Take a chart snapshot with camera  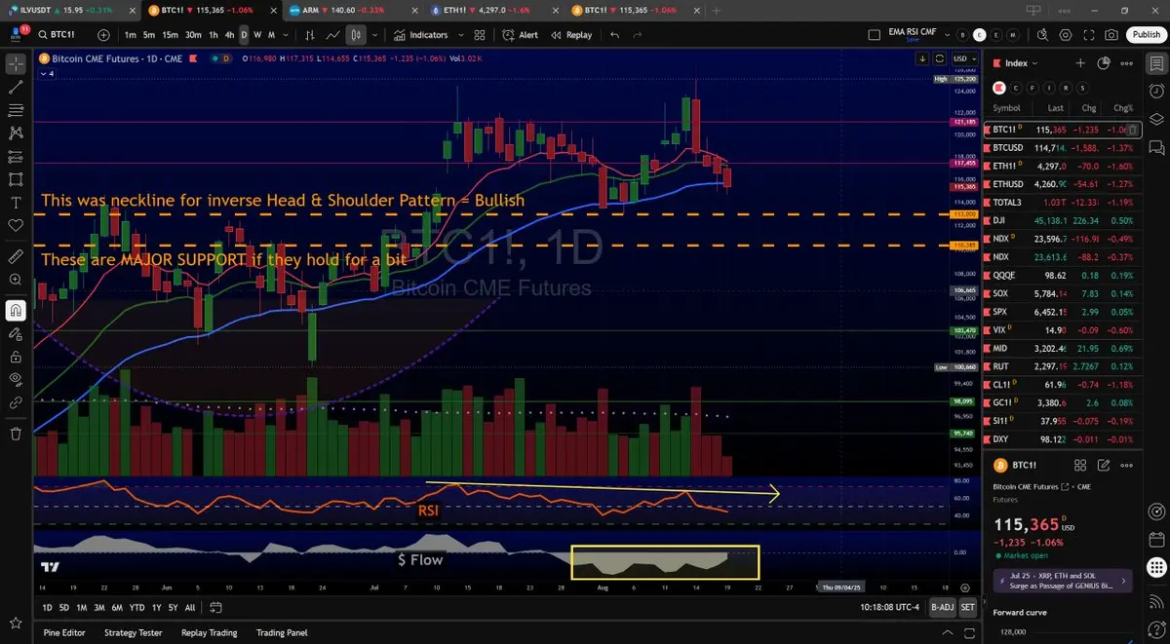[x=1111, y=35]
